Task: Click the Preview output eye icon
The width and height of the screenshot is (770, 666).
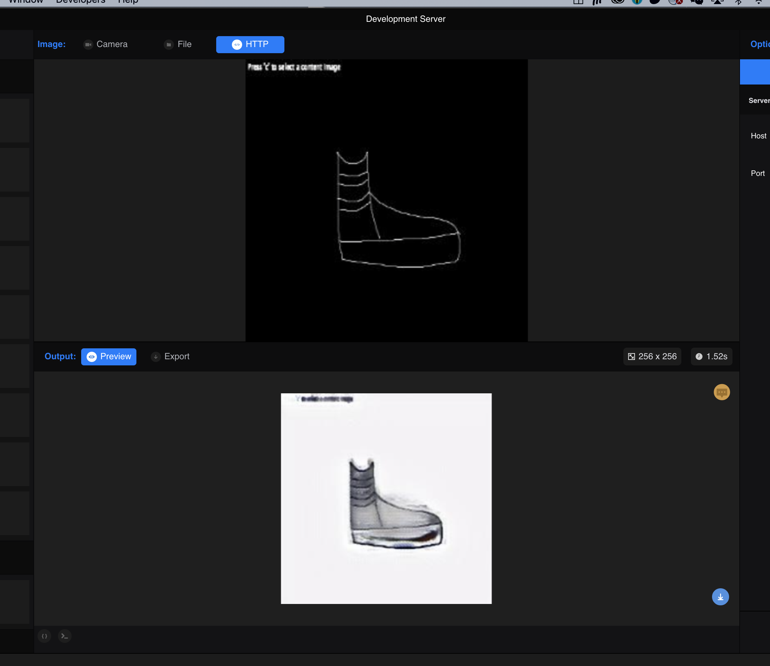Action: [x=91, y=357]
